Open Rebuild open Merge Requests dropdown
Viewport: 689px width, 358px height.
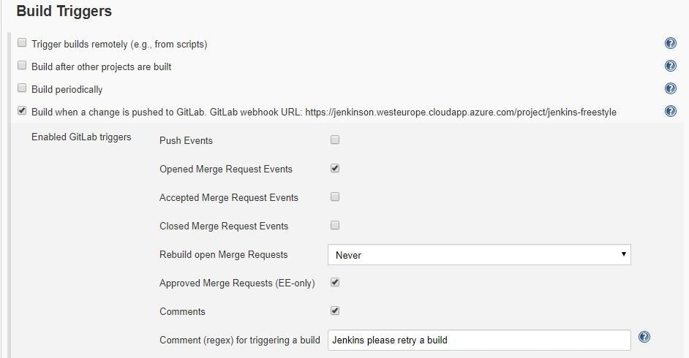479,255
